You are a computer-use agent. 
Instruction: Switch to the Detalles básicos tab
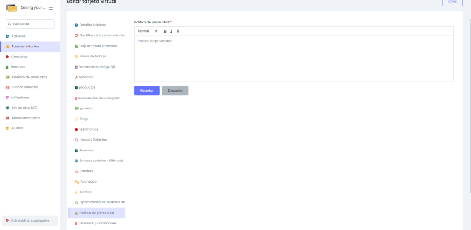pos(92,25)
